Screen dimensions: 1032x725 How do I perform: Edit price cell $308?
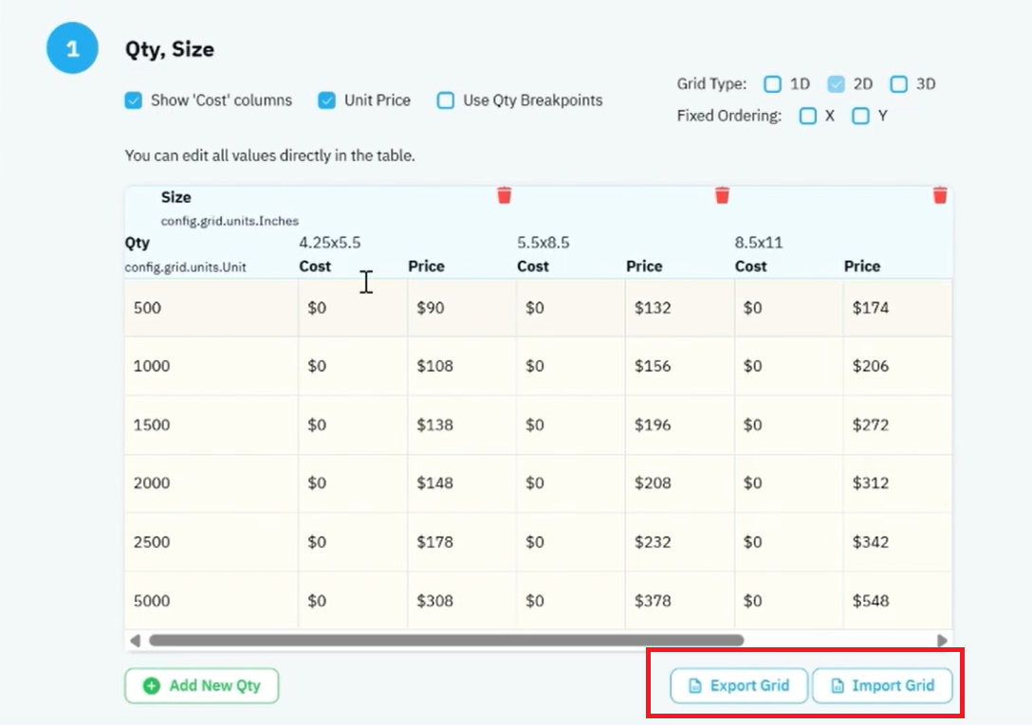tap(462, 601)
